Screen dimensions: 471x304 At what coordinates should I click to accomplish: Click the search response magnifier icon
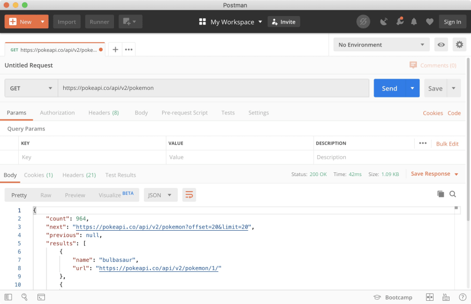point(453,194)
